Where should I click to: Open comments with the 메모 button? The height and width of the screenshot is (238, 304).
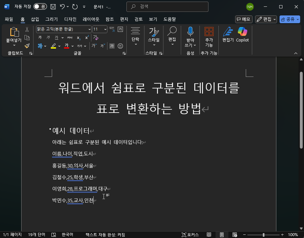tap(244, 19)
